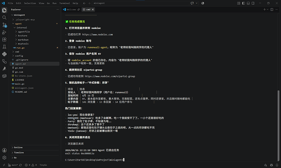Open the Extensions view
281x168 pixels.
pyautogui.click(x=4, y=39)
